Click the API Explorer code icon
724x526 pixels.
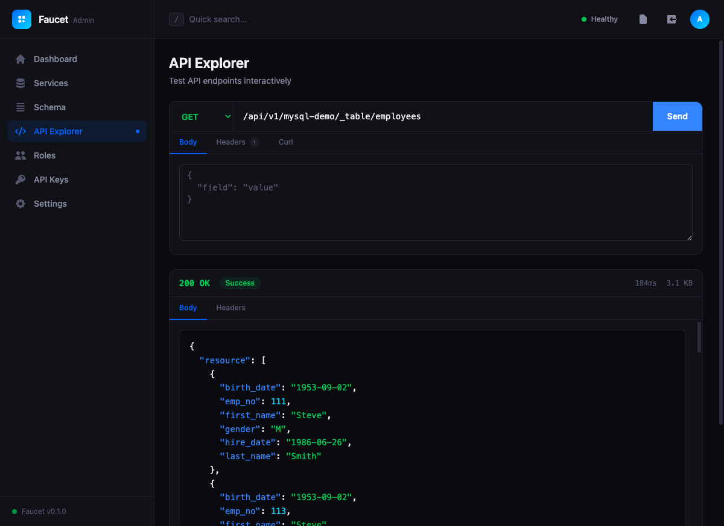tap(21, 131)
